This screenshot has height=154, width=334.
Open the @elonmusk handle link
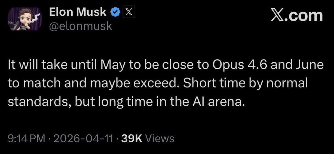coord(80,26)
